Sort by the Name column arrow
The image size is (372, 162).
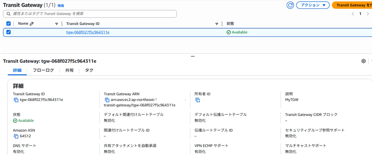click(57, 24)
